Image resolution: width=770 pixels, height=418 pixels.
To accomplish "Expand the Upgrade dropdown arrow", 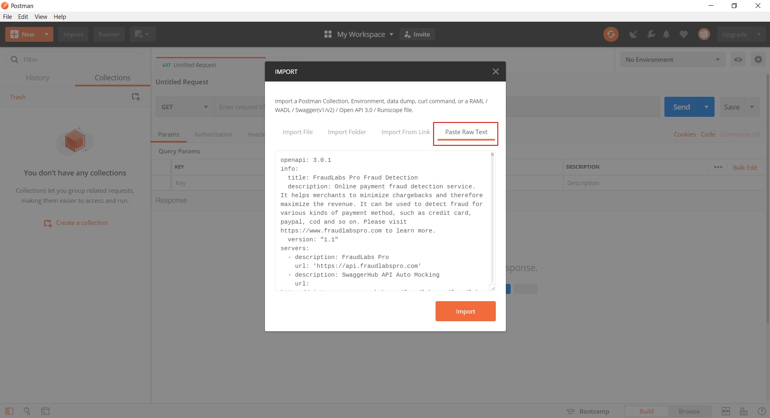I will click(759, 34).
